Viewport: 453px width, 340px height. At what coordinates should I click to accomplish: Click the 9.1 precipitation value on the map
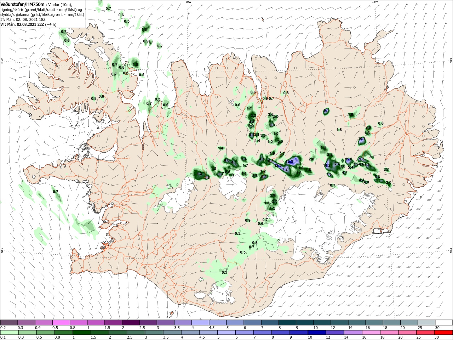(326, 111)
